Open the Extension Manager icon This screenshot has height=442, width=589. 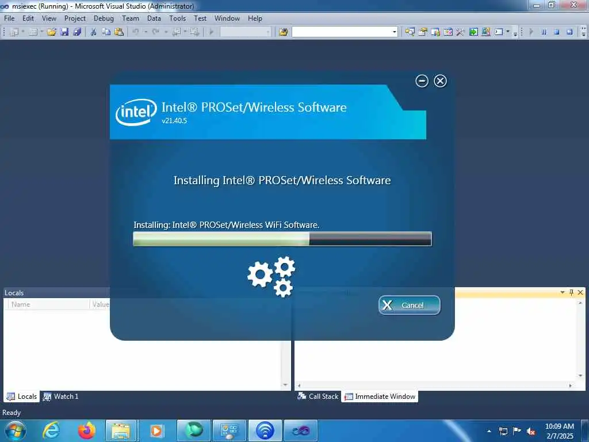(486, 32)
